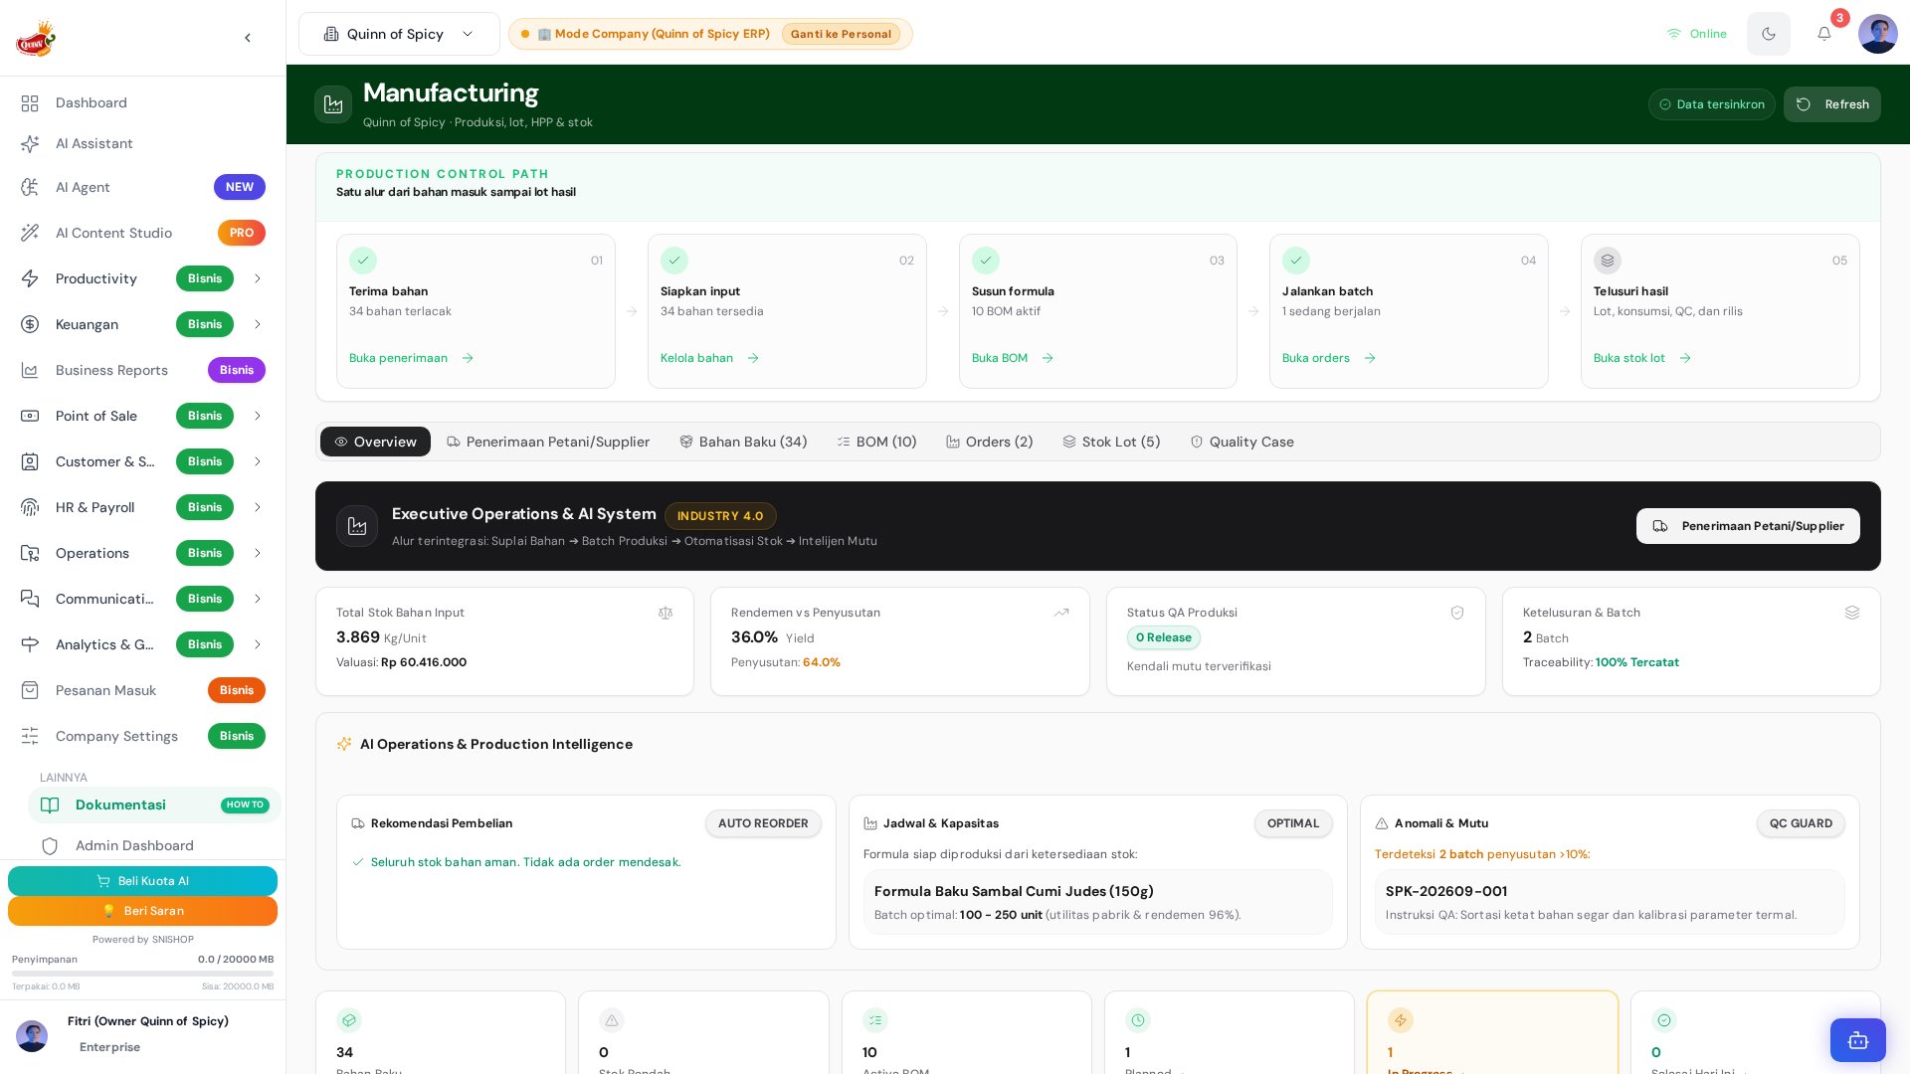Click Data tersinkron status badge

coord(1711,104)
